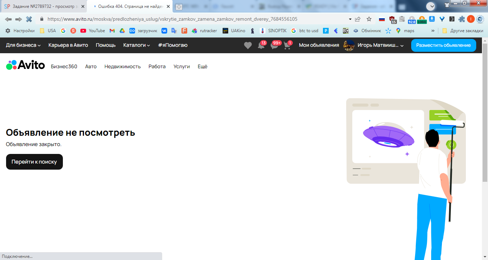Expand the Игорь Матвииш account menu
Image resolution: width=488 pixels, height=260 pixels.
coord(380,45)
